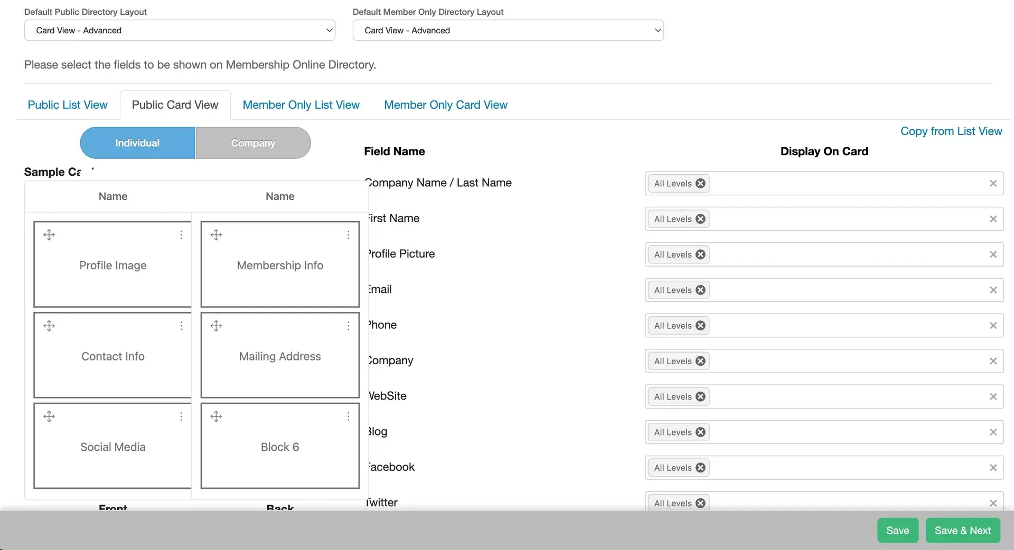This screenshot has width=1014, height=550.
Task: Click the Copy from List View link
Action: (x=951, y=131)
